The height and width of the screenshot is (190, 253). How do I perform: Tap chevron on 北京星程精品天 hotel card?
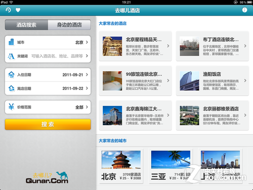[168, 46]
